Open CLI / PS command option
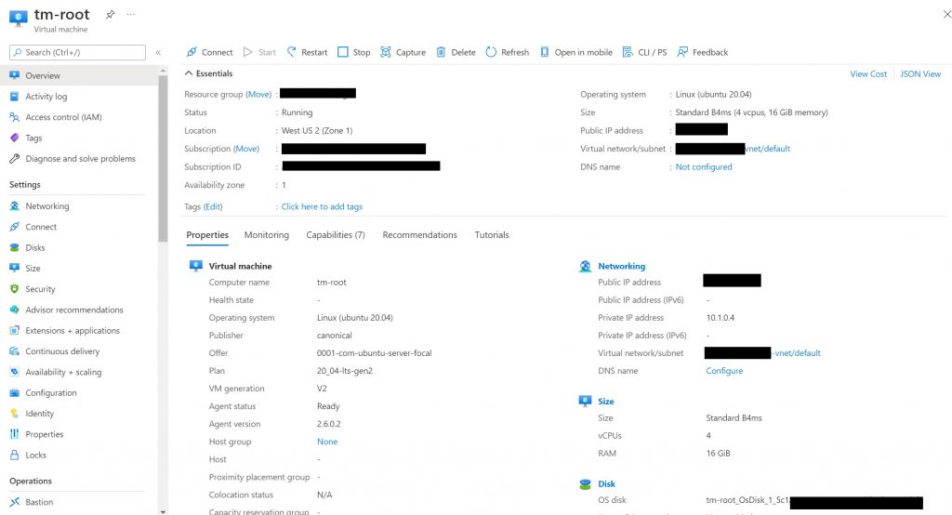This screenshot has height=515, width=952. 645,52
